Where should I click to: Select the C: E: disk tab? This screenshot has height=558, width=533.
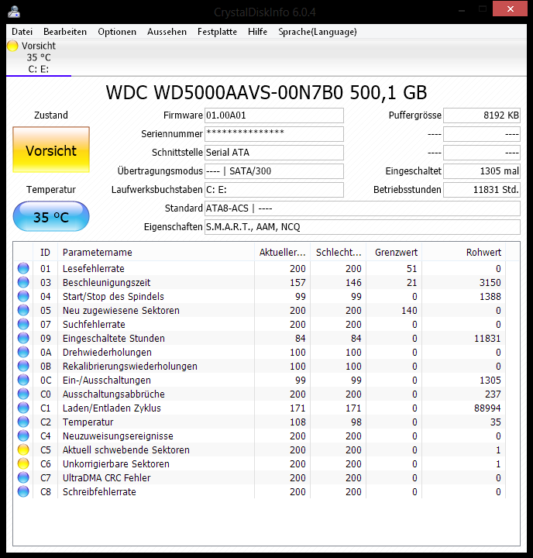(x=39, y=57)
